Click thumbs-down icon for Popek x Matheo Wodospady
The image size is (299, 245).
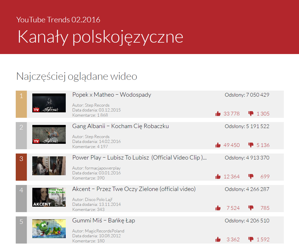(251, 113)
